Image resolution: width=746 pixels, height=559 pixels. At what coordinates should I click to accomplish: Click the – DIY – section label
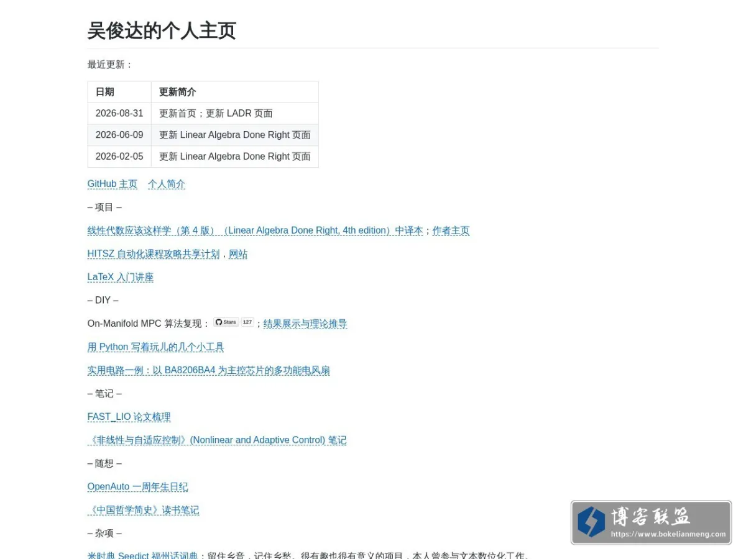coord(103,300)
